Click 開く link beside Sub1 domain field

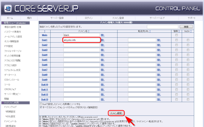point(103,40)
